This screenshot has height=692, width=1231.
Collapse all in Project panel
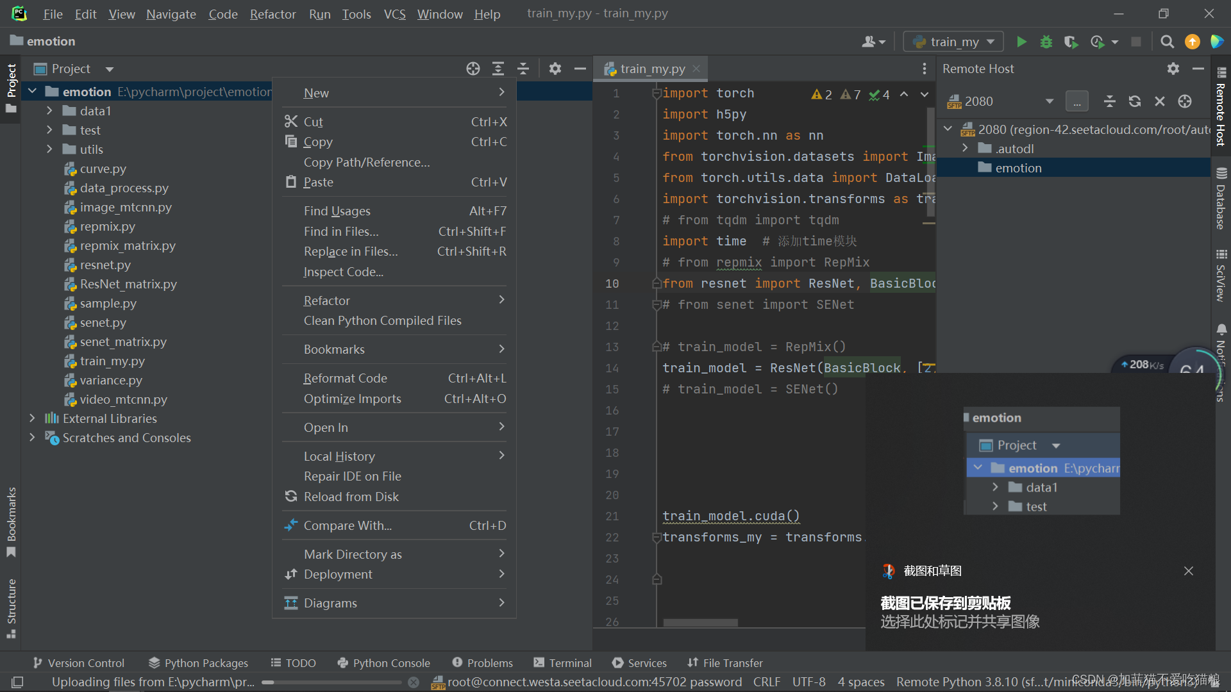523,69
